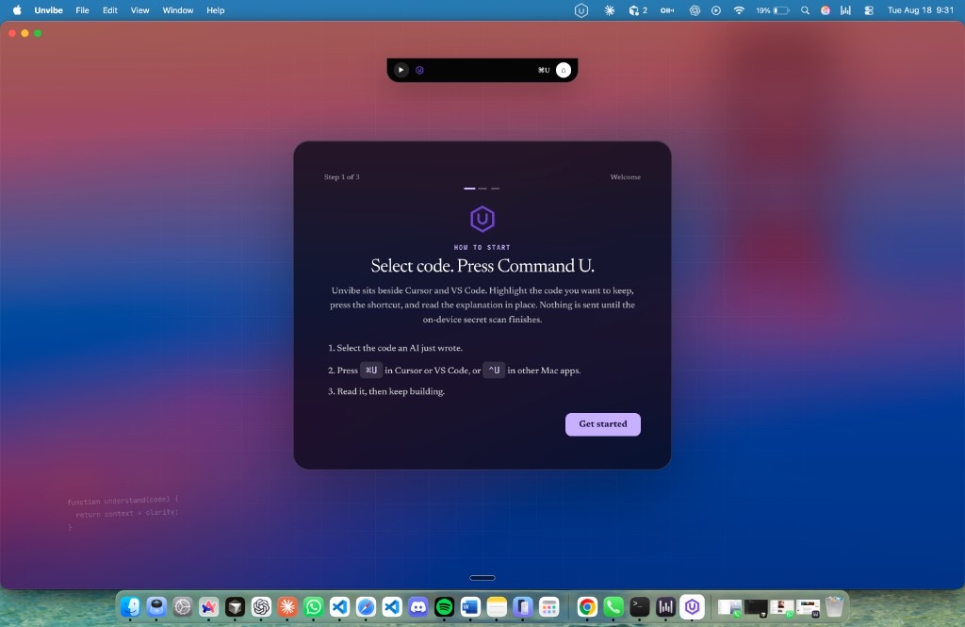Click '3. Read it, then keep building.'
The width and height of the screenshot is (965, 627).
(385, 391)
